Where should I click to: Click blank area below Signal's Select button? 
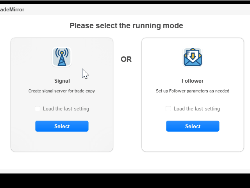click(62, 141)
